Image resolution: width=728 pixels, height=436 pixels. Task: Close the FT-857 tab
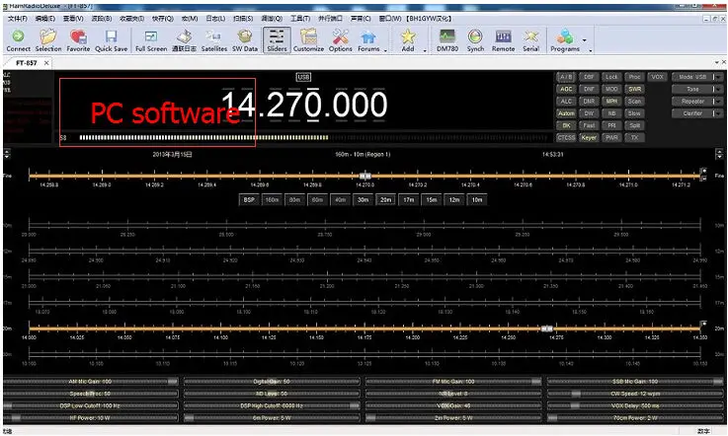tap(46, 63)
